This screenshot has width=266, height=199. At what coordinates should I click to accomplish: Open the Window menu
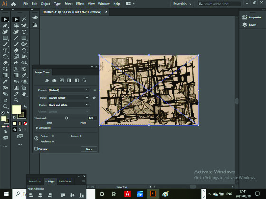[104, 4]
